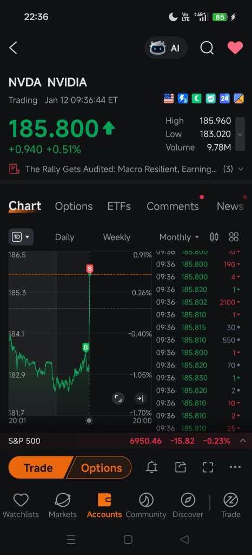The image size is (252, 555).
Task: Tap the NVDA NVIDIA ticker title
Action: pos(48,82)
